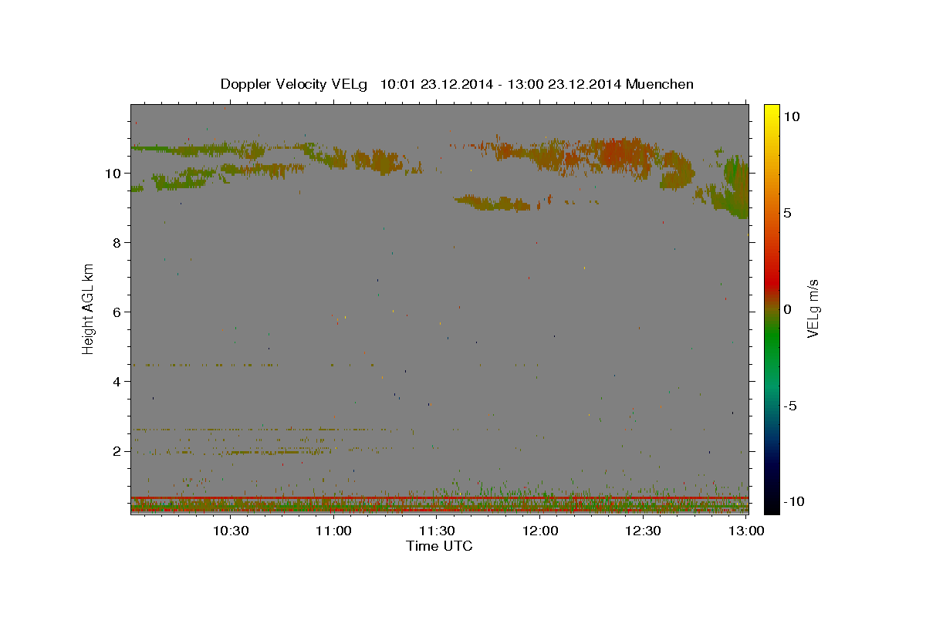Click the colorbar tick value 5
Screen dimensions: 926x617
point(787,212)
